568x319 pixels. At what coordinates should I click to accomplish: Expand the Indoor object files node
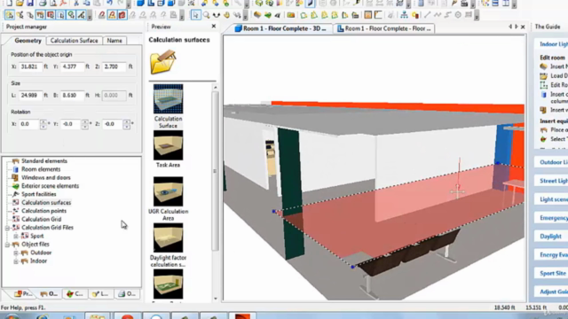(16, 261)
